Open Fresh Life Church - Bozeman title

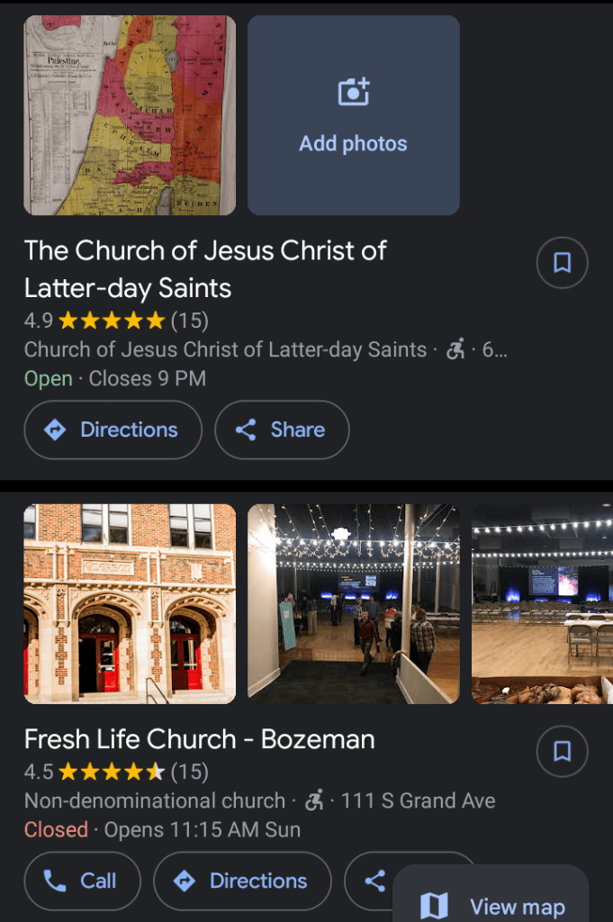pyautogui.click(x=199, y=740)
